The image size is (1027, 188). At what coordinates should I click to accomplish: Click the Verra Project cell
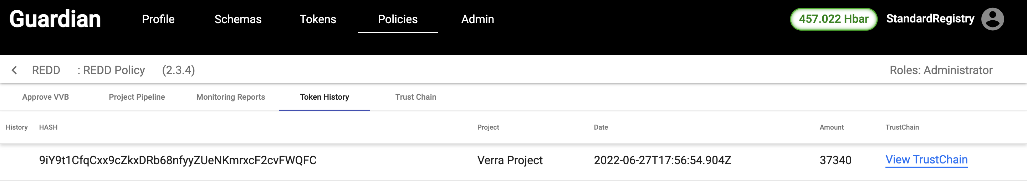(510, 160)
